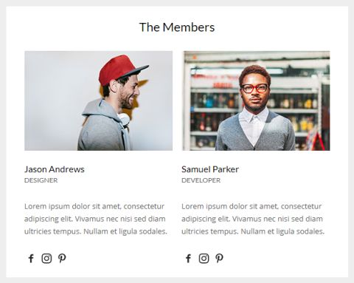Click the DESIGNER role label
Screen dimensions: 354x283
tap(41, 180)
